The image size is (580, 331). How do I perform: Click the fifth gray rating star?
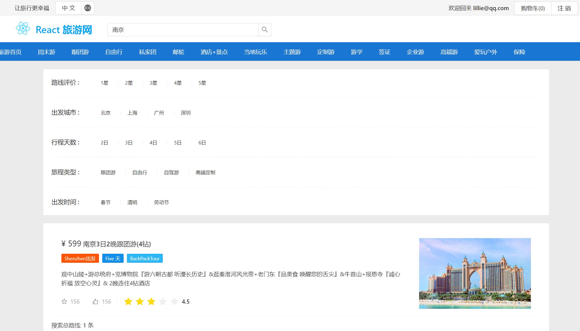click(x=174, y=301)
